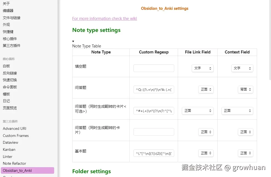
Task: Open Context Field dropdown in 同时生成翻转的卡片 row
Action: (245, 132)
